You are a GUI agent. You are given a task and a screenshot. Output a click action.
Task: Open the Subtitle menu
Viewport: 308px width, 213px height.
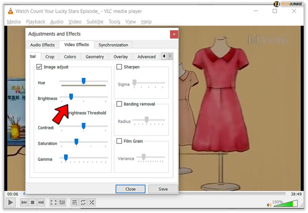pyautogui.click(x=95, y=22)
